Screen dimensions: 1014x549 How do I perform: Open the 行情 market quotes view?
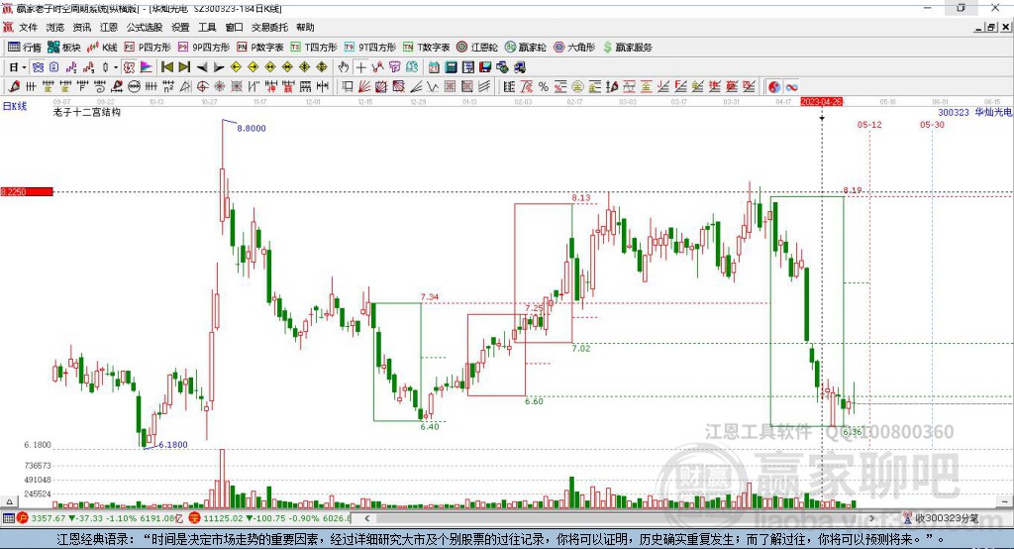[25, 47]
